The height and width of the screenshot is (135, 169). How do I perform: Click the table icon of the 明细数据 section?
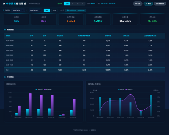(5, 29)
